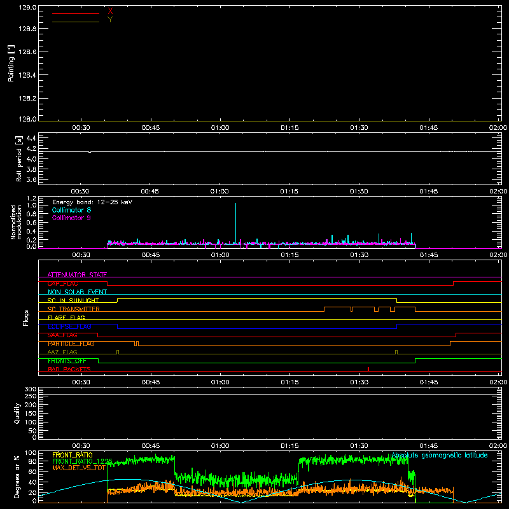Click the 01:30 time label under Flags plot
Image resolution: width=509 pixels, height=509 pixels.
(359, 382)
